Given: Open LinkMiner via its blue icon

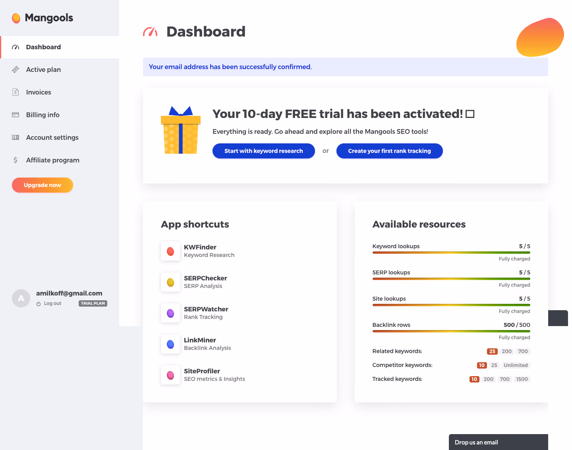Looking at the screenshot, I should point(170,344).
